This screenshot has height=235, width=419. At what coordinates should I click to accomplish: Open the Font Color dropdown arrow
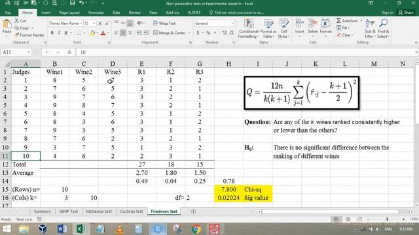[108, 33]
